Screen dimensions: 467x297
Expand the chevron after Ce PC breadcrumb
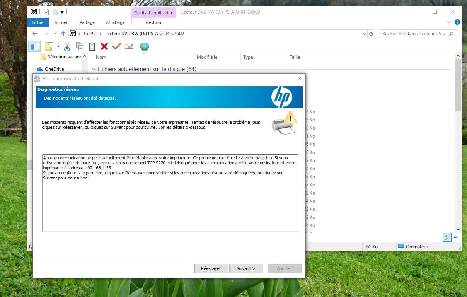pyautogui.click(x=101, y=34)
